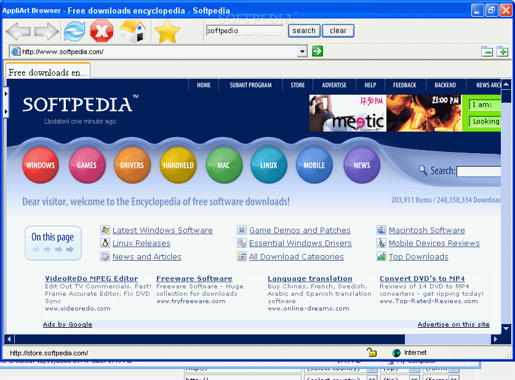The width and height of the screenshot is (515, 380).
Task: Click the horizontal scrollbar right arrow
Action: pos(495,339)
